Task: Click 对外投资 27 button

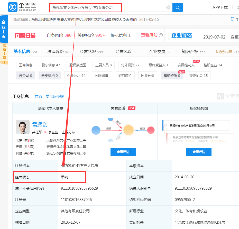Action: pyautogui.click(x=130, y=65)
